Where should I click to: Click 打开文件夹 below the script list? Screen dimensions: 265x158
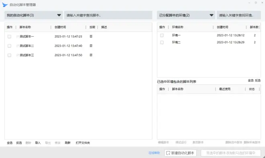(x=83, y=143)
